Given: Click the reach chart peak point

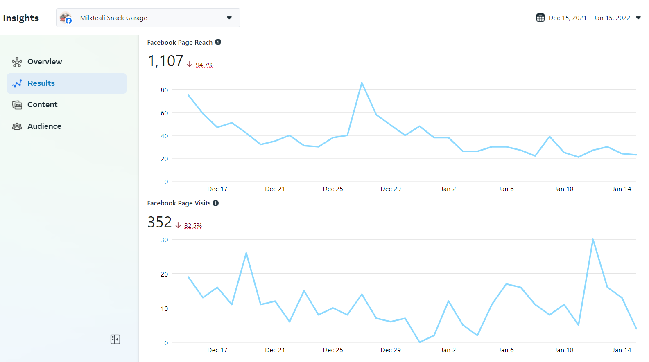Looking at the screenshot, I should [x=362, y=83].
